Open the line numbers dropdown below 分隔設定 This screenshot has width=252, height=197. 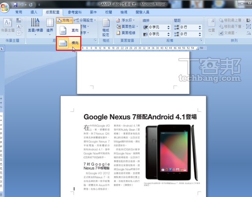(85, 26)
